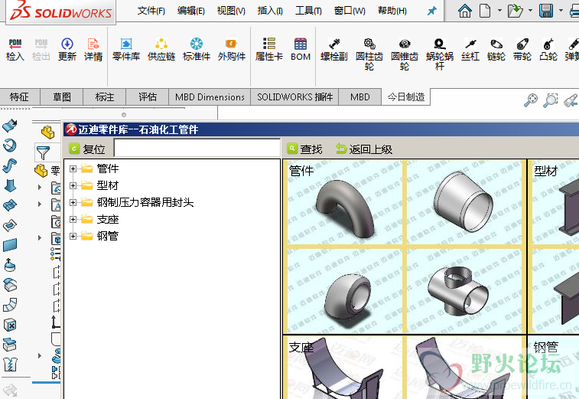Launch the 凸轮 cam tool
The image size is (579, 399).
(x=548, y=50)
